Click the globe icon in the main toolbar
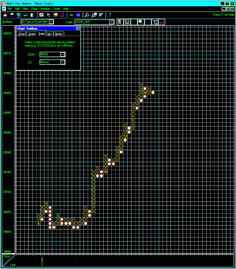This screenshot has width=236, height=269. tap(19, 15)
